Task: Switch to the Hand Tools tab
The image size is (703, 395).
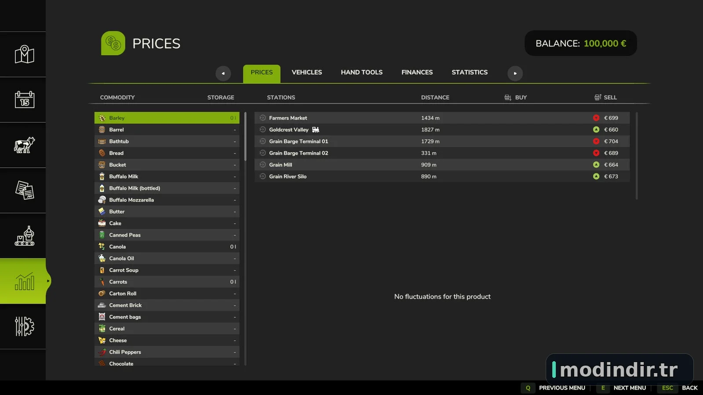Action: [362, 72]
